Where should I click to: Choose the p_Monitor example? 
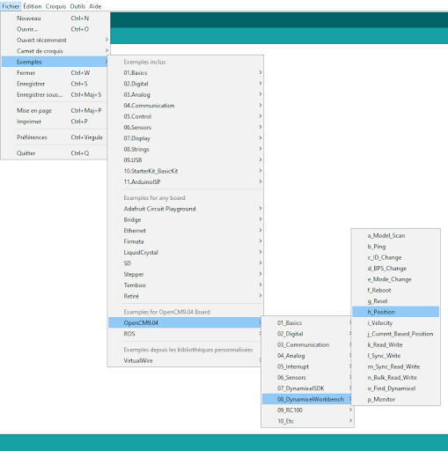395,399
